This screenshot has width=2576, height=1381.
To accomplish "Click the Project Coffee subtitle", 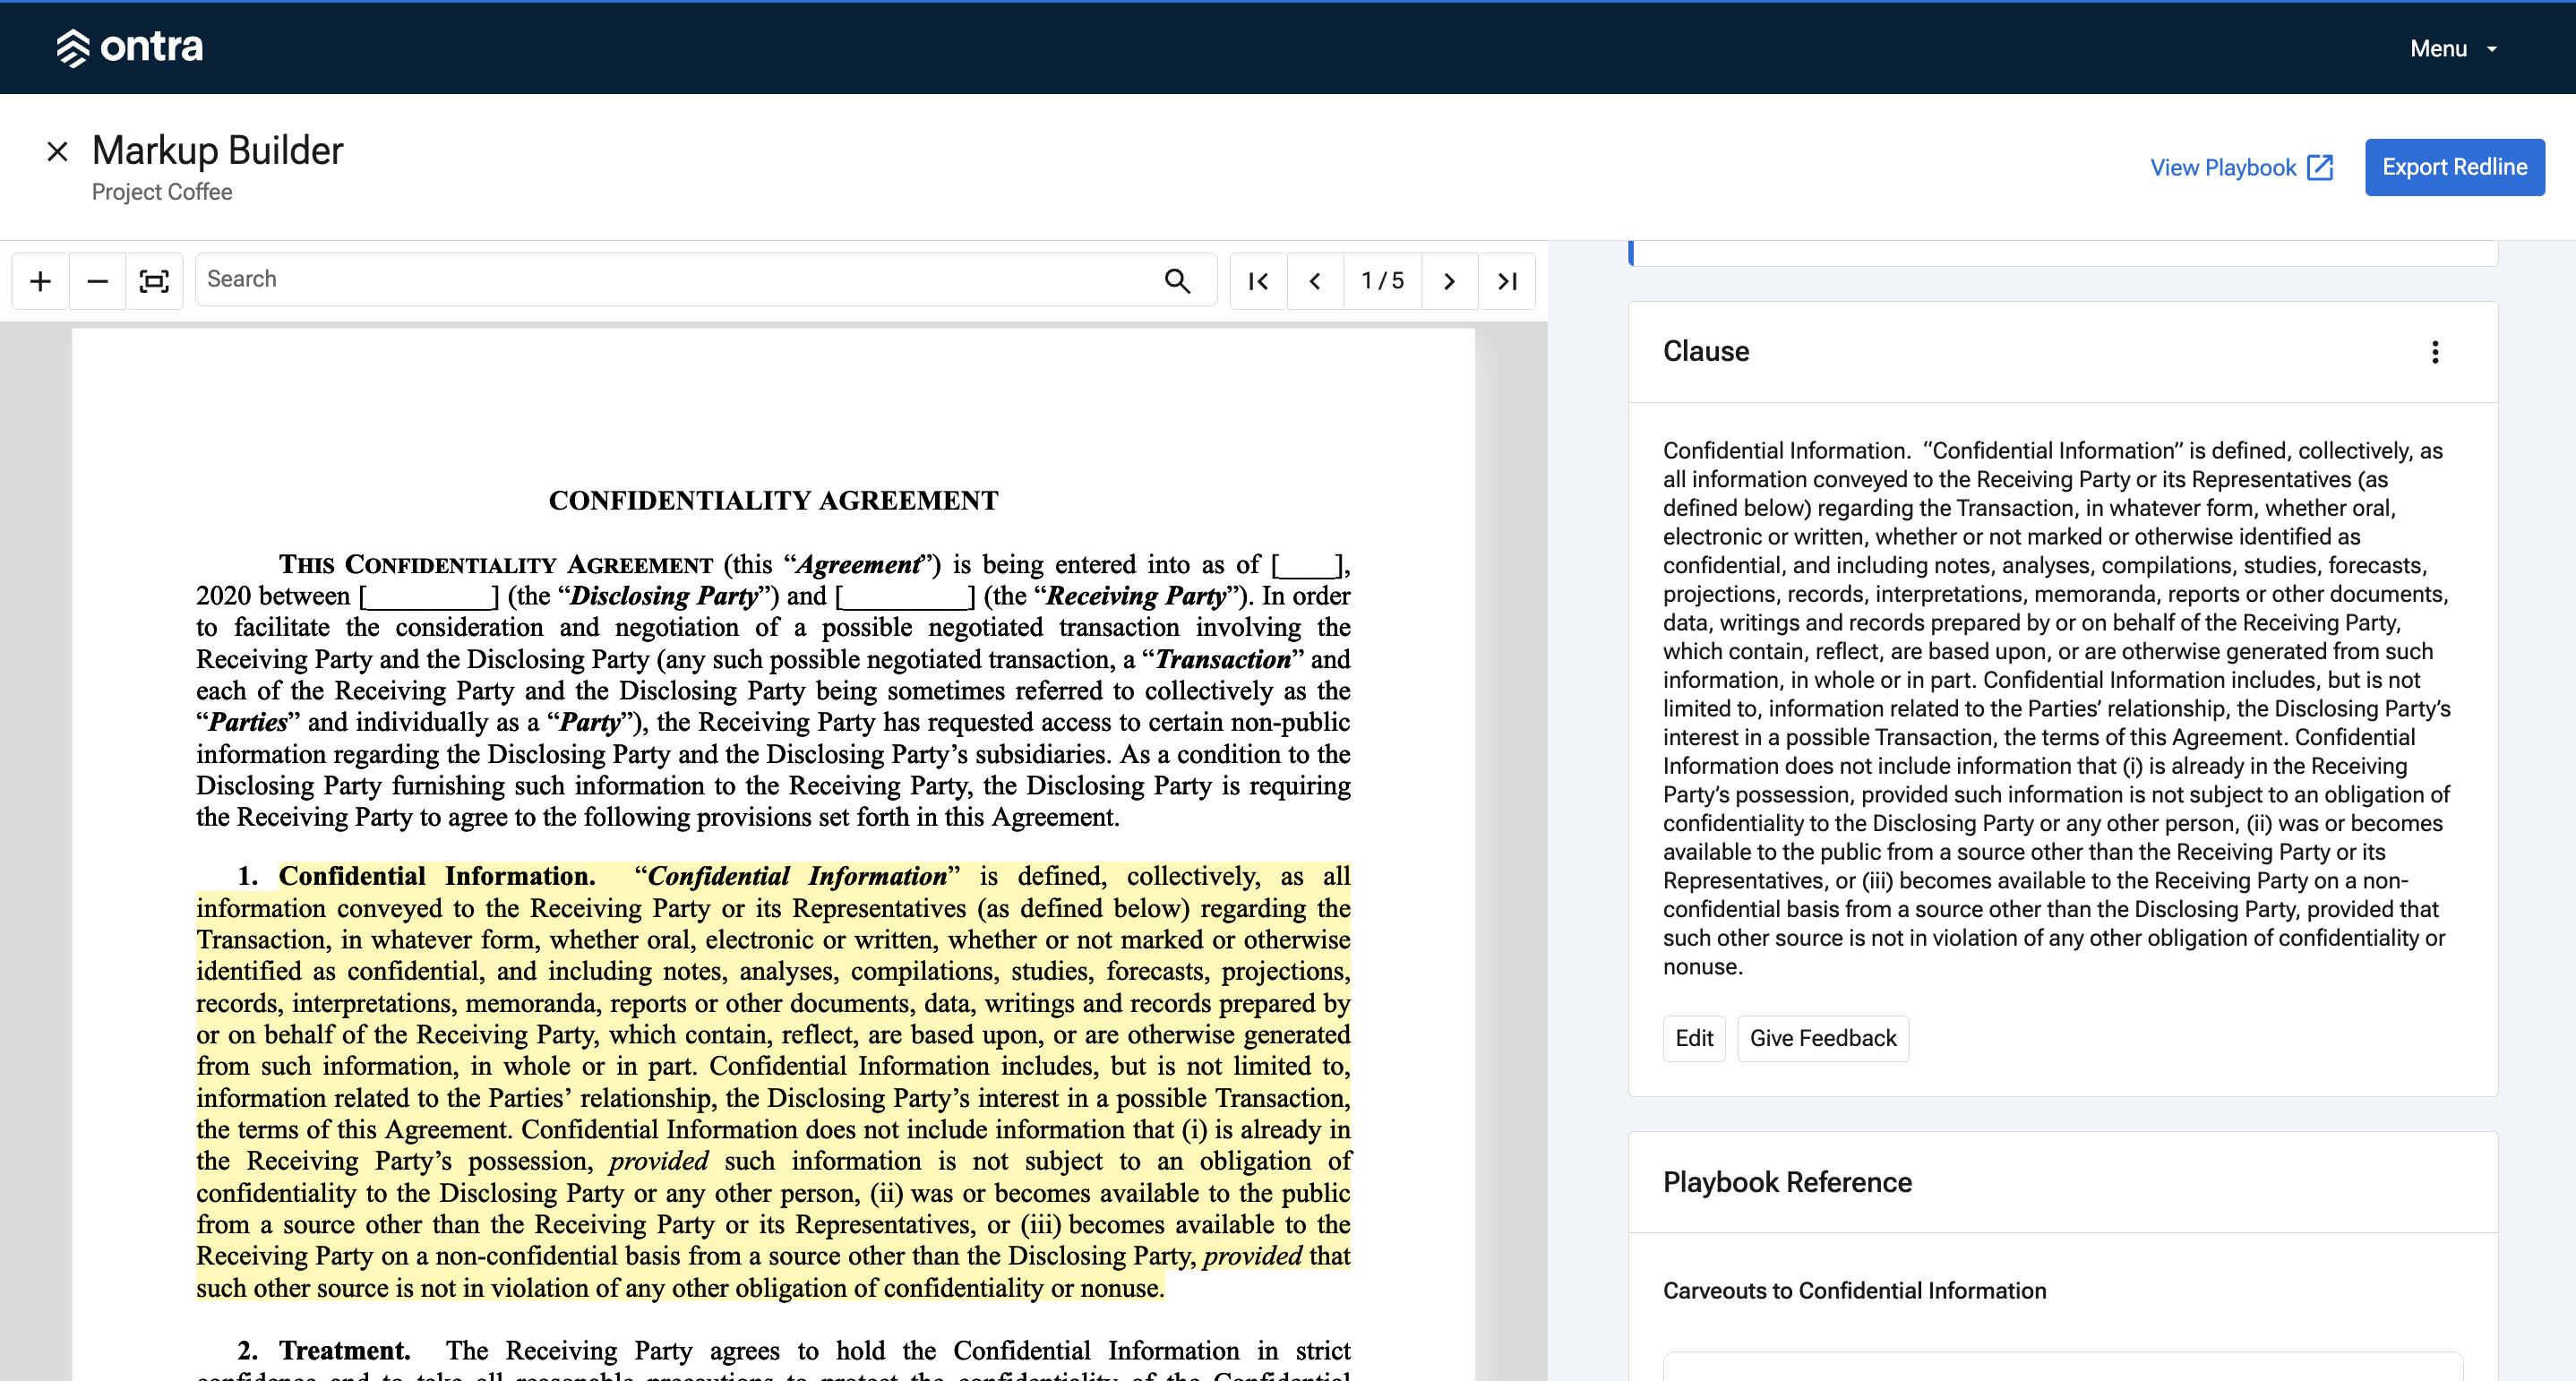I will (x=162, y=192).
